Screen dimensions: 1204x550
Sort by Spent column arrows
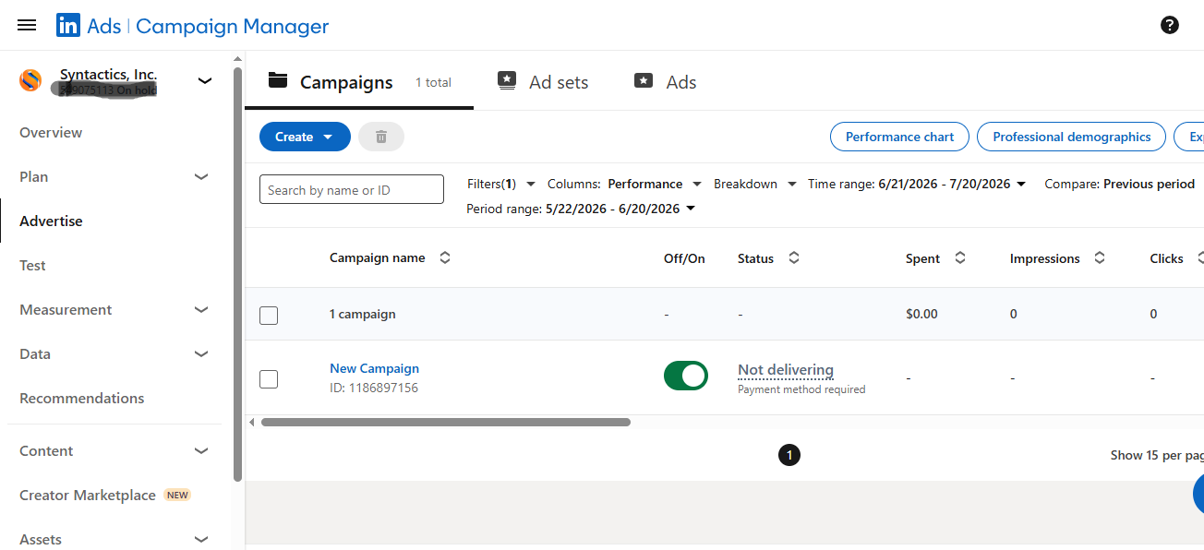click(960, 257)
